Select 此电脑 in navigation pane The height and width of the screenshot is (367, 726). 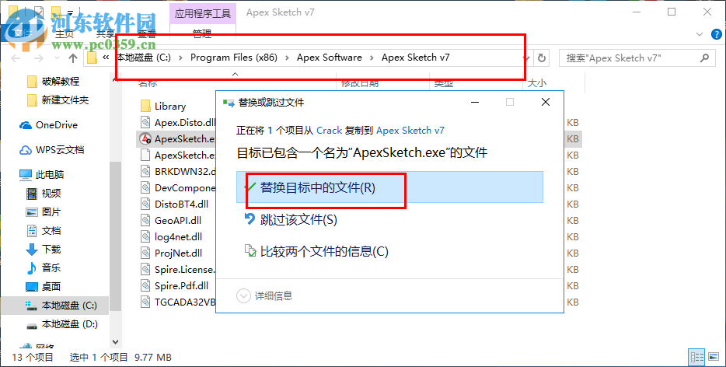pyautogui.click(x=50, y=175)
